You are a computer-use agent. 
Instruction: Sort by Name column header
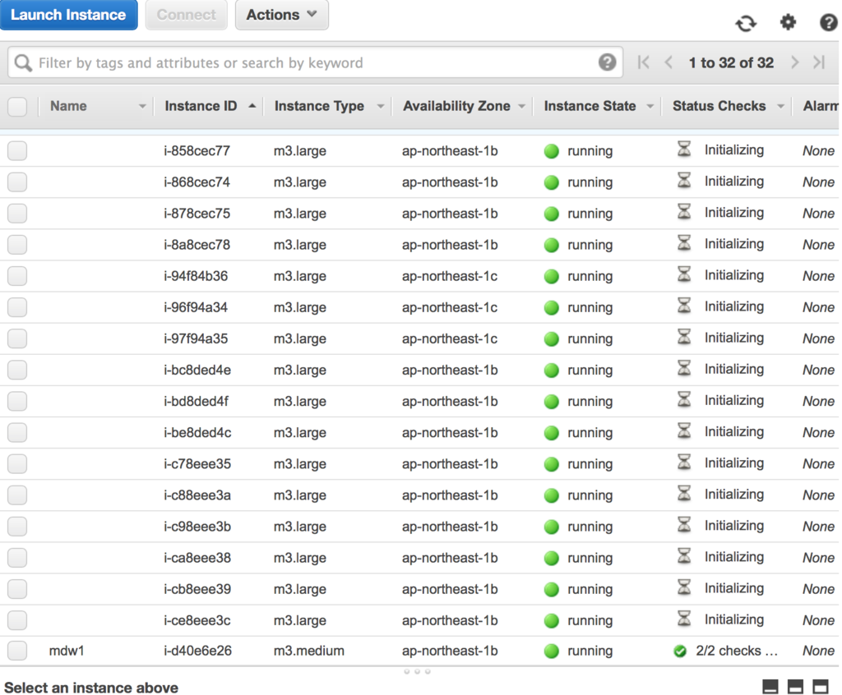pos(68,106)
